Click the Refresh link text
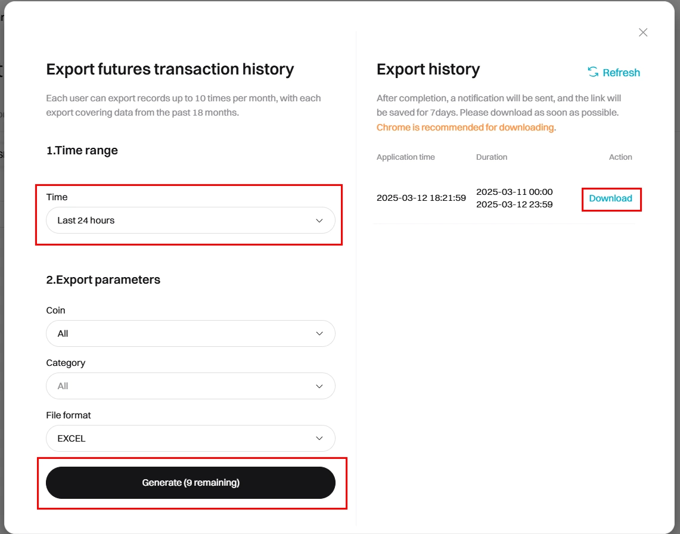The width and height of the screenshot is (680, 534). 621,73
